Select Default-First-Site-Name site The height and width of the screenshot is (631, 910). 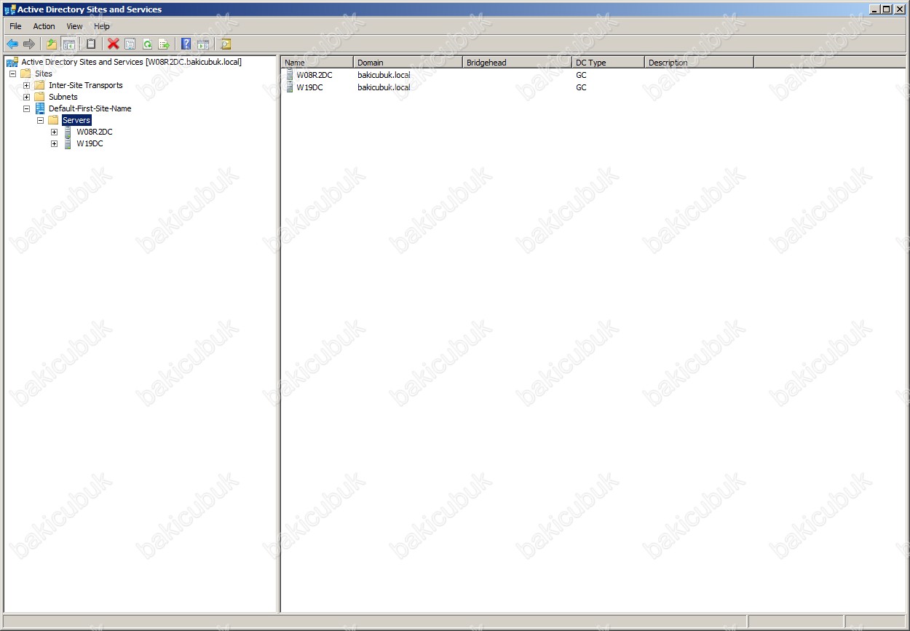pyautogui.click(x=90, y=108)
